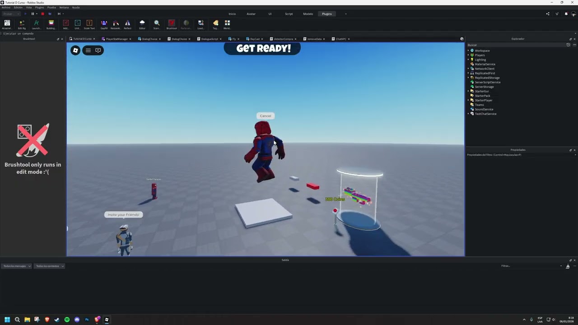Launch the Edit Rig plugin
This screenshot has width=578, height=325.
click(x=22, y=24)
